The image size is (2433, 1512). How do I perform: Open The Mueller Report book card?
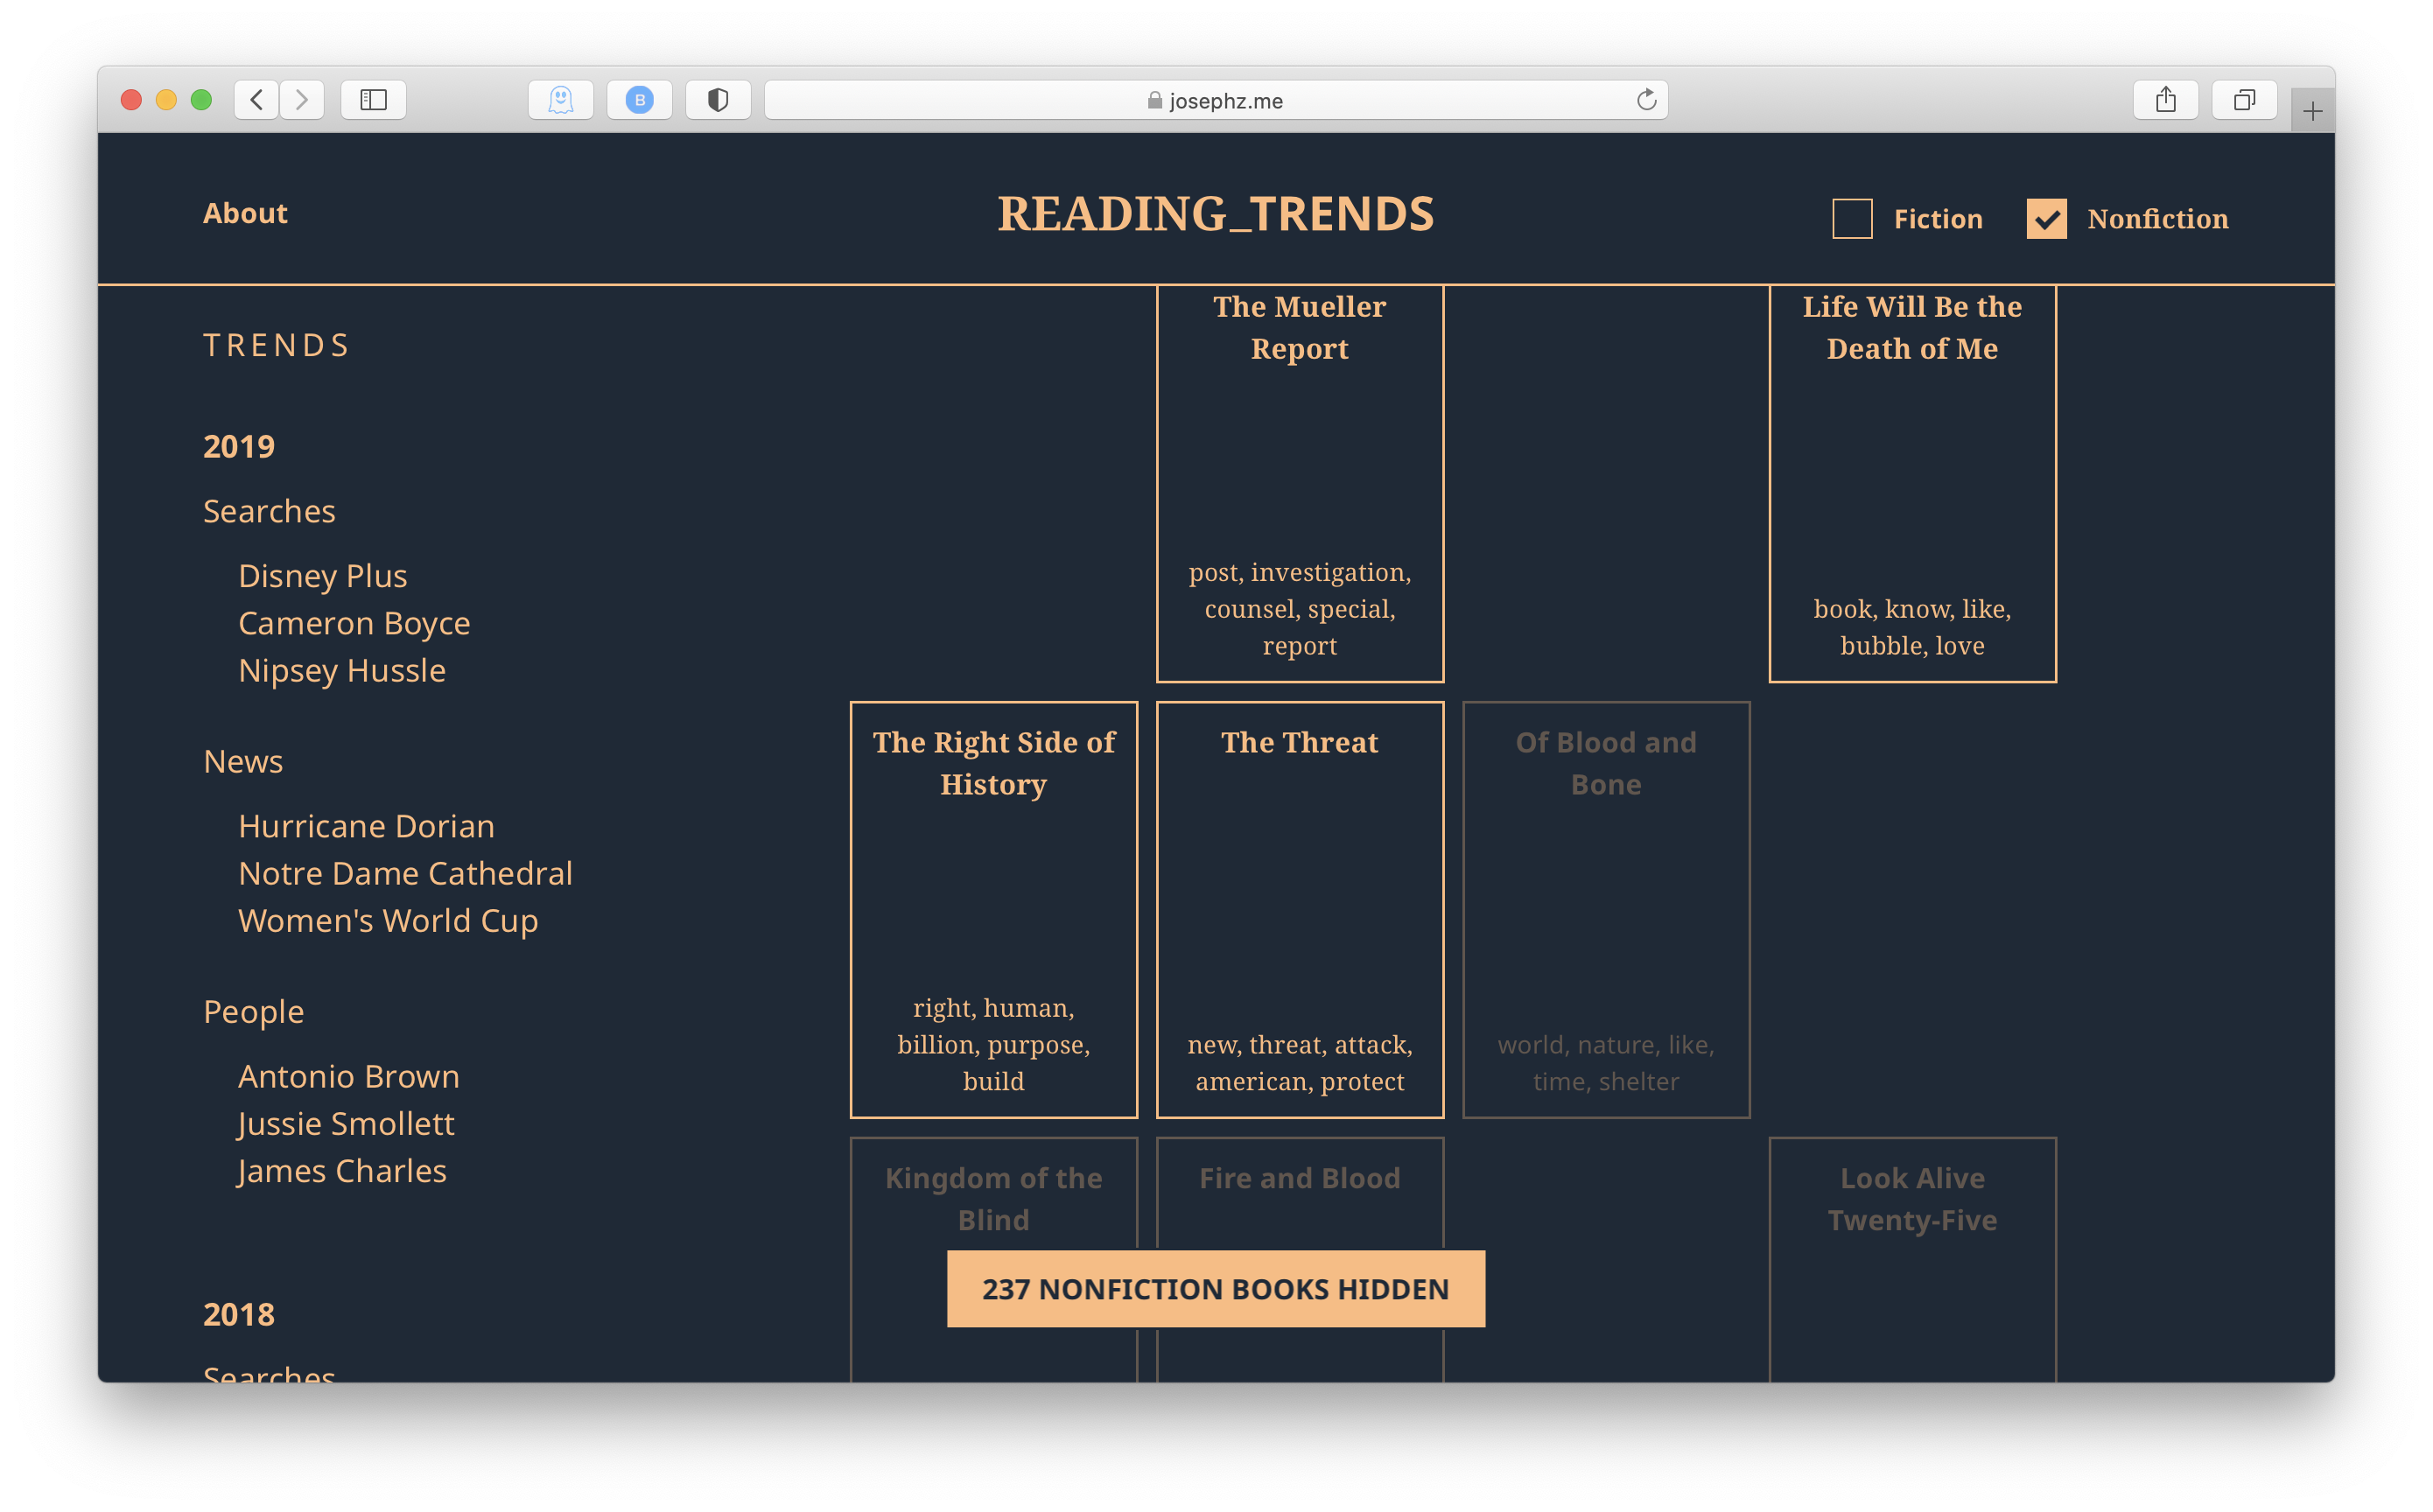click(x=1300, y=484)
